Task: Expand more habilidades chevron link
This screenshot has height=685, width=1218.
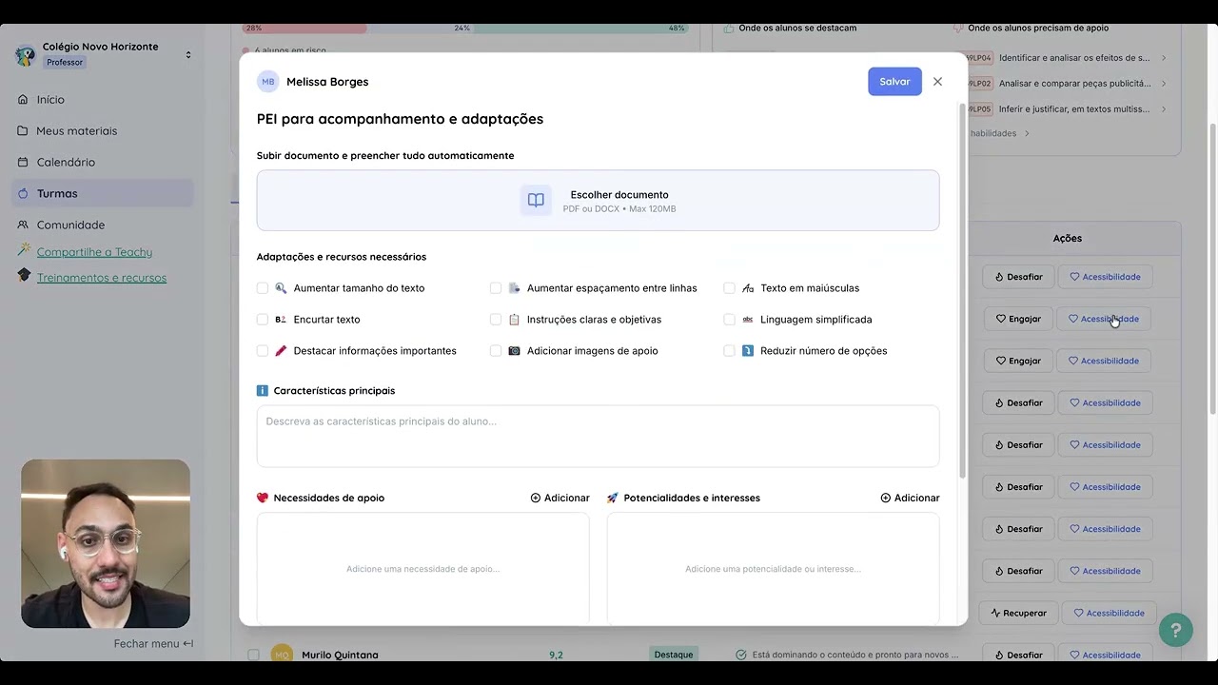Action: coord(1027,133)
